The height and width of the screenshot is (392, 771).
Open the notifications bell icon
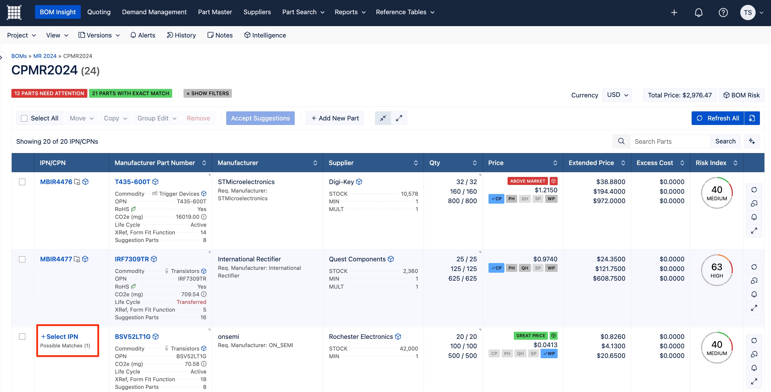click(698, 12)
